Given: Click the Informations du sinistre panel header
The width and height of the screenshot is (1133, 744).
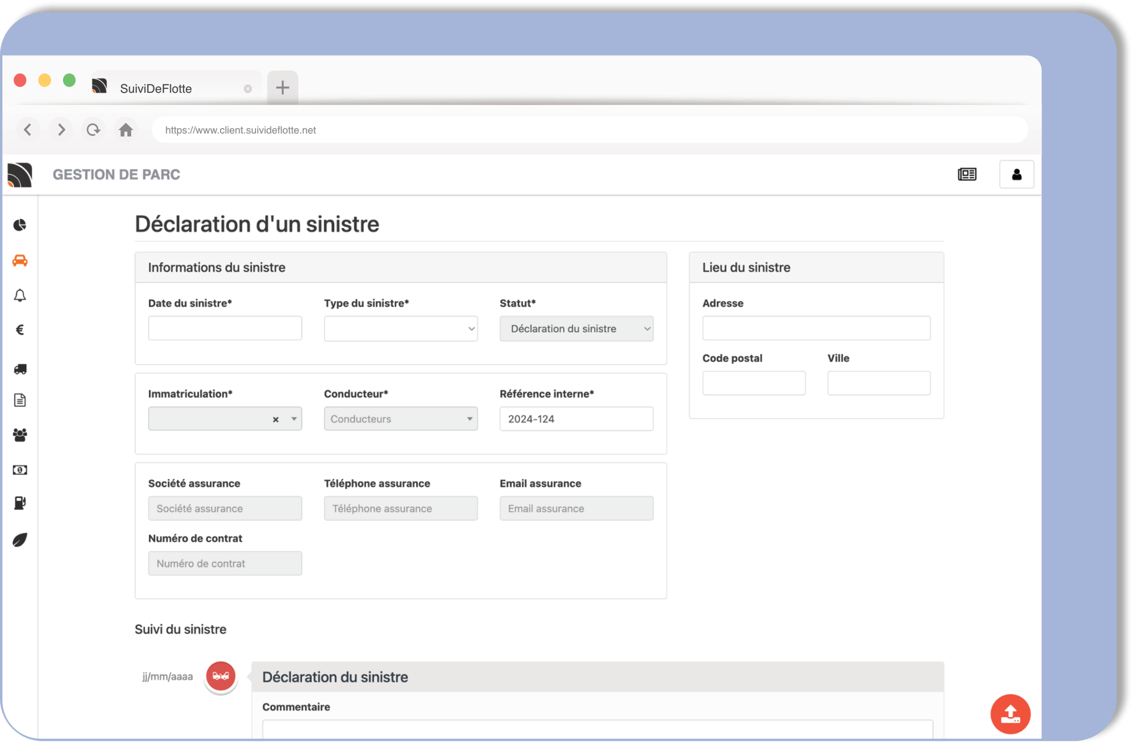Looking at the screenshot, I should pyautogui.click(x=401, y=267).
